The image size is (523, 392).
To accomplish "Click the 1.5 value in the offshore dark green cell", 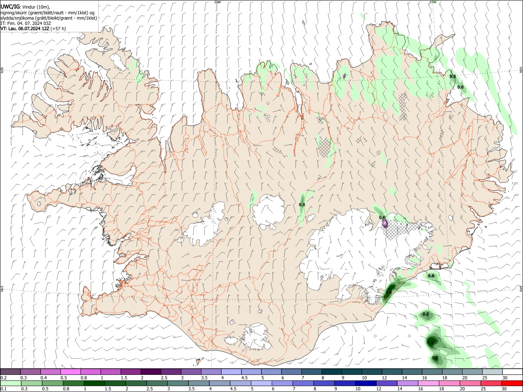I will pyautogui.click(x=431, y=343).
